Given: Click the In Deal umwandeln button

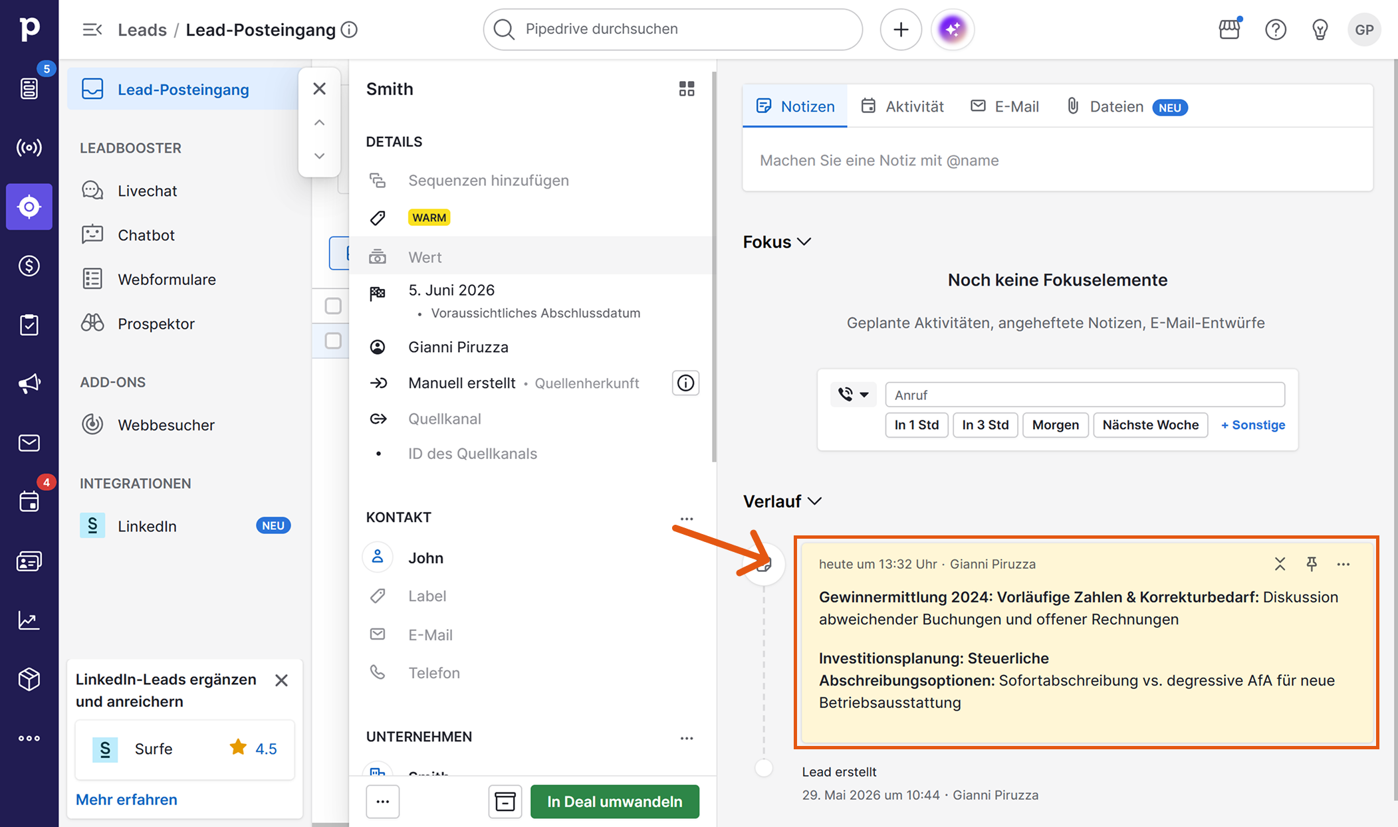Looking at the screenshot, I should (x=615, y=802).
